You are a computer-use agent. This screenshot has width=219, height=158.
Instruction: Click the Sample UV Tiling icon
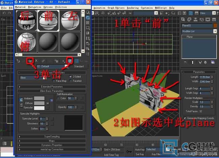coord(88,28)
